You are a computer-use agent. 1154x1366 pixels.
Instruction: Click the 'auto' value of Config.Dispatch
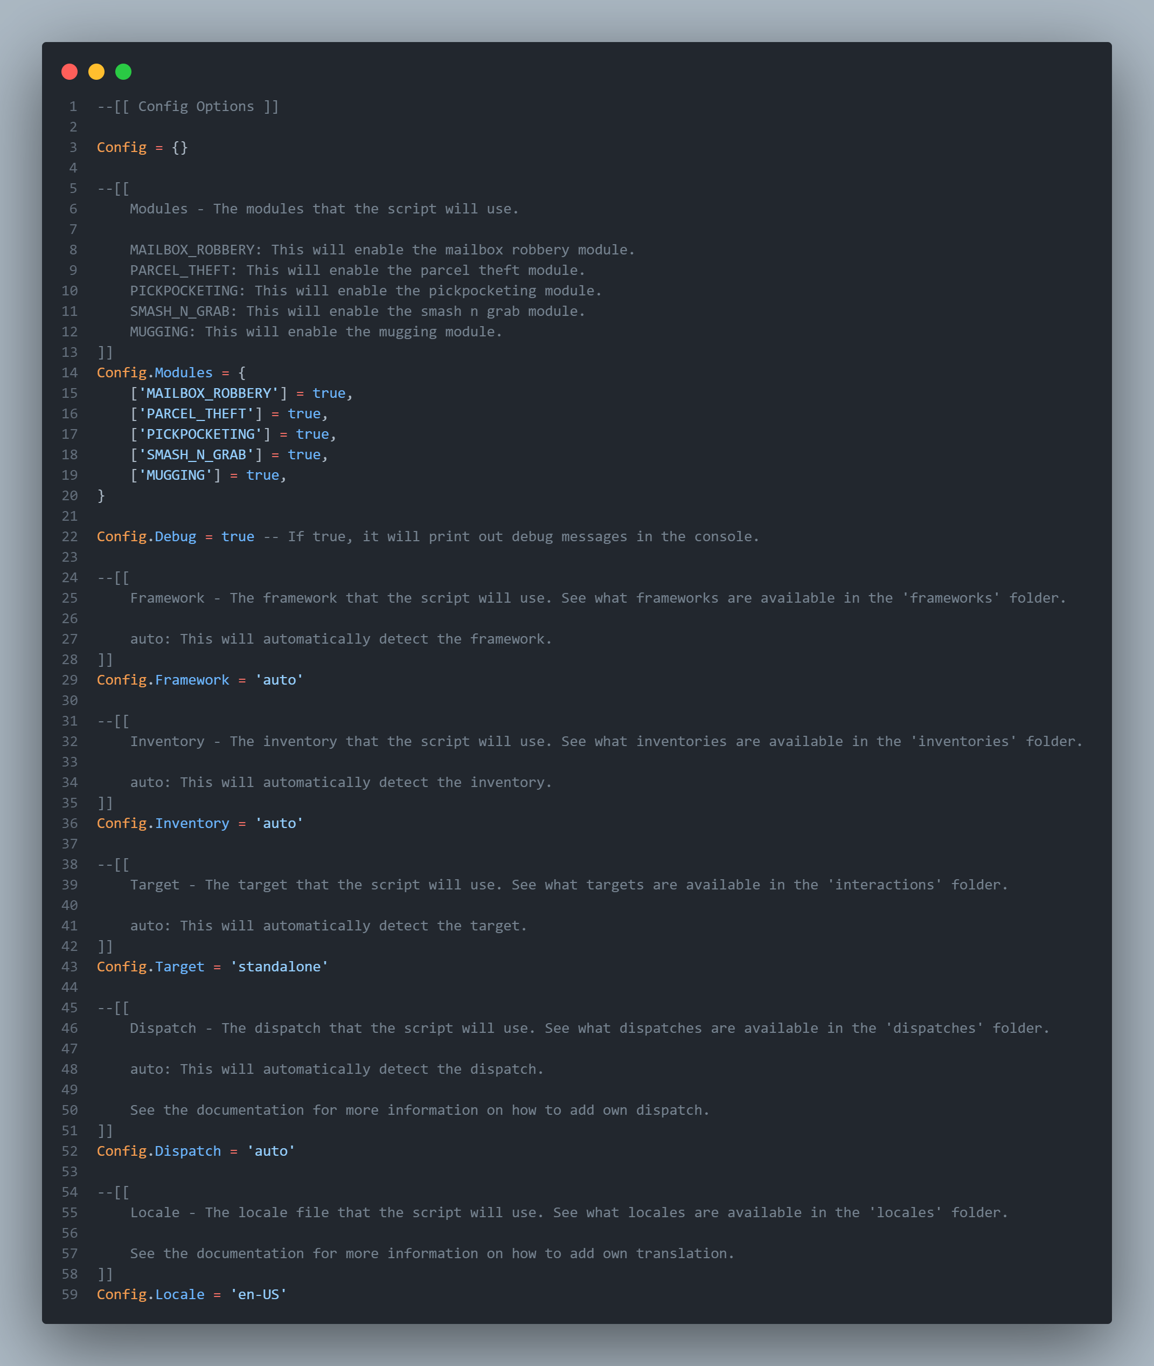pos(271,1151)
